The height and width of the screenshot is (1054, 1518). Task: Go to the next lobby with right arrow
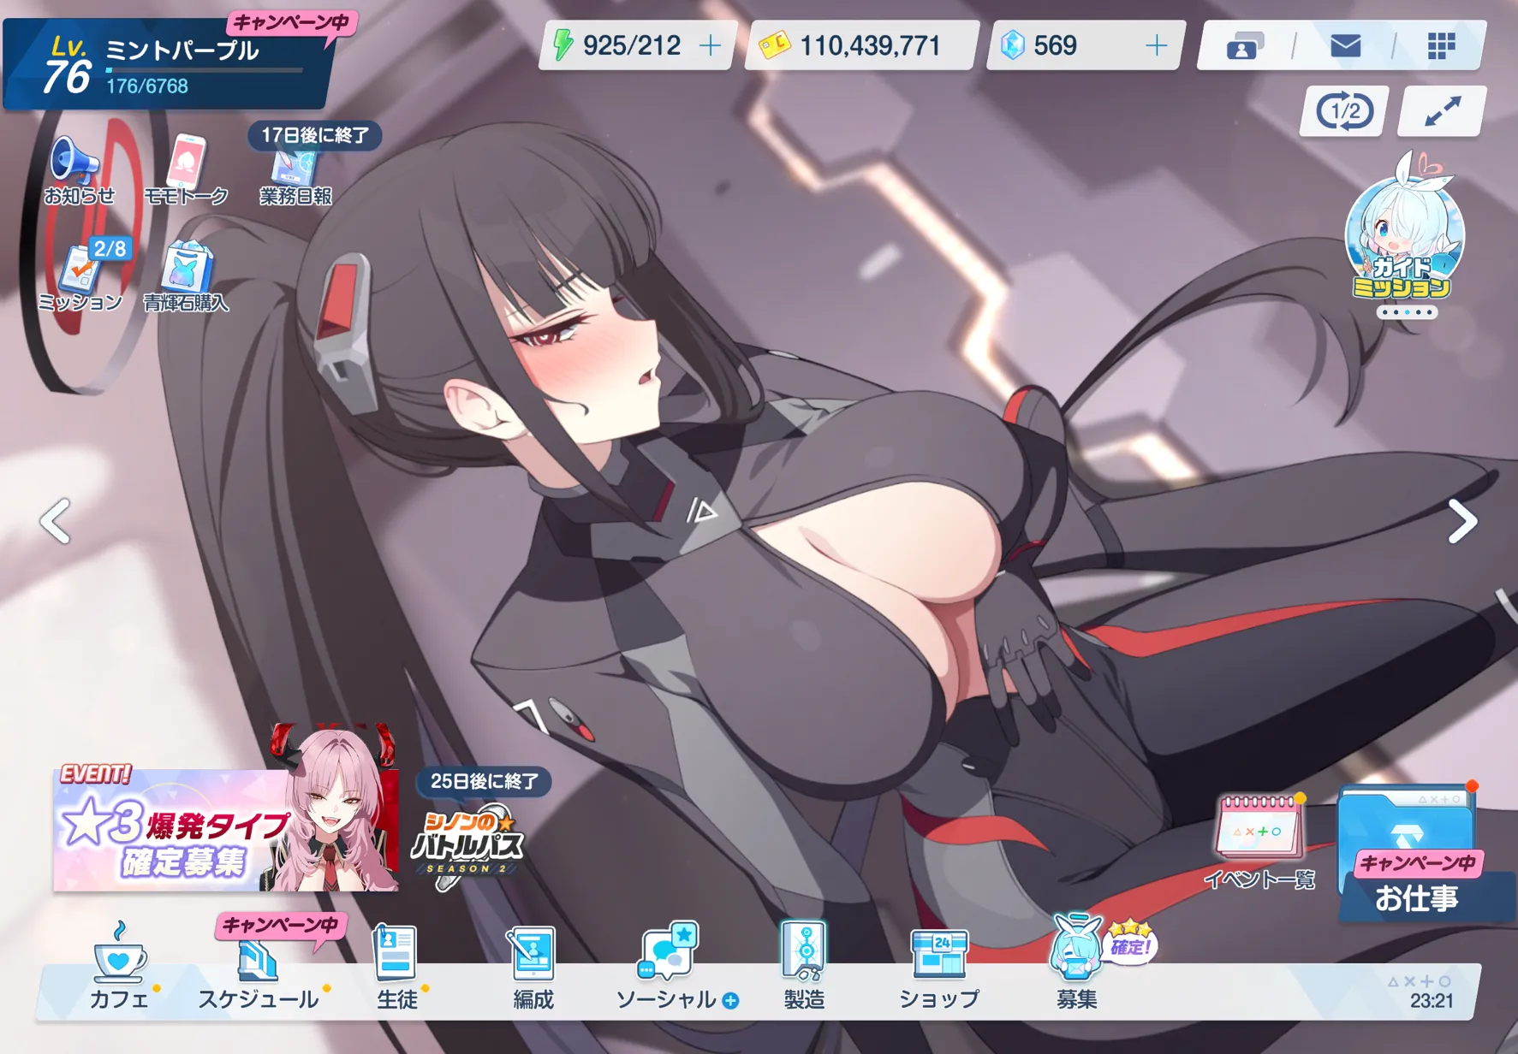1462,521
